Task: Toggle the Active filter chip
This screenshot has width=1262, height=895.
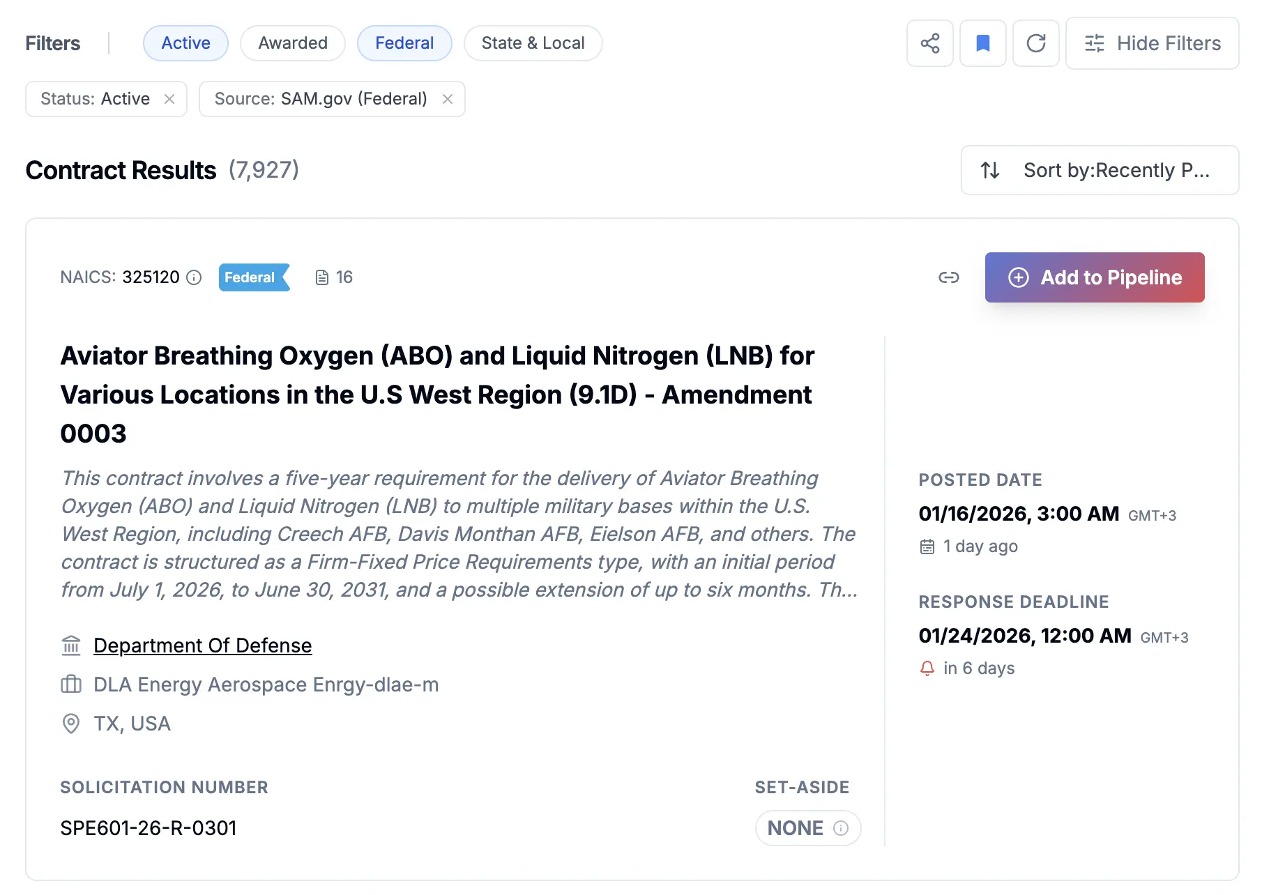Action: tap(185, 43)
